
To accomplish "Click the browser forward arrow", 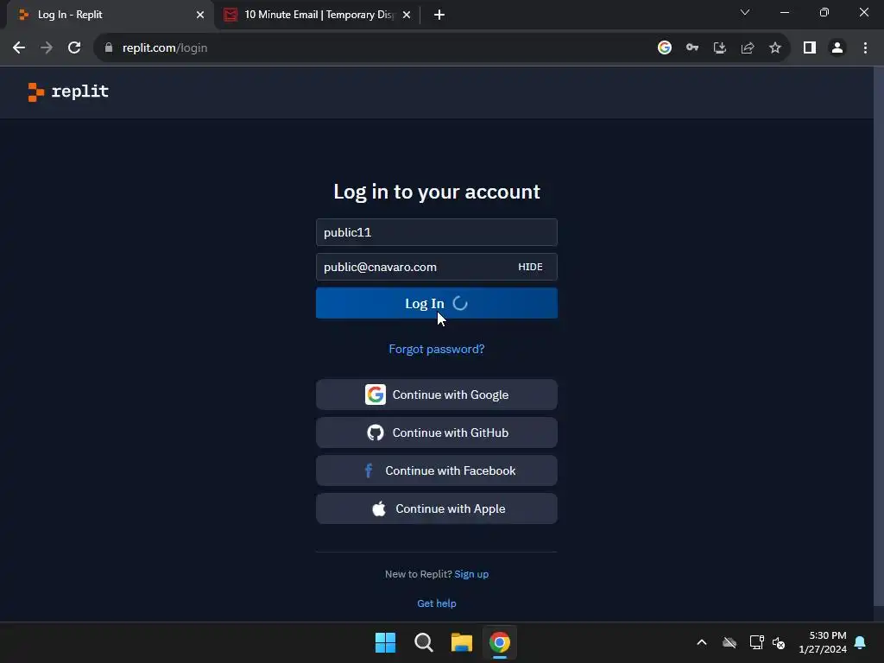I will click(47, 48).
